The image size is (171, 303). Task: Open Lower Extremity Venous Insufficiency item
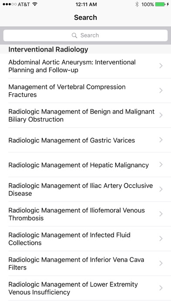click(85, 288)
